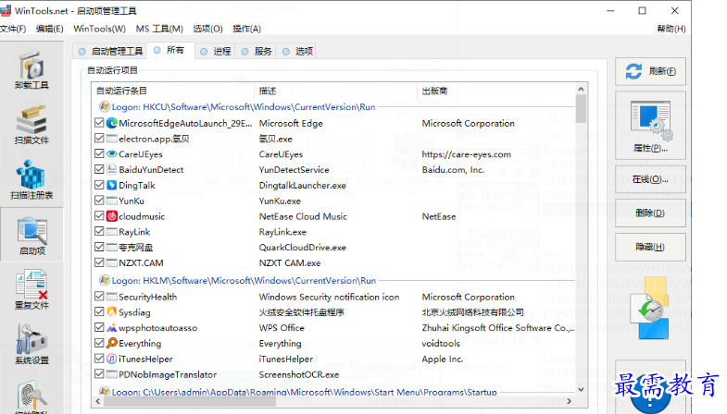Click the HKLM Logon group icon
The image size is (727, 414).
point(105,280)
